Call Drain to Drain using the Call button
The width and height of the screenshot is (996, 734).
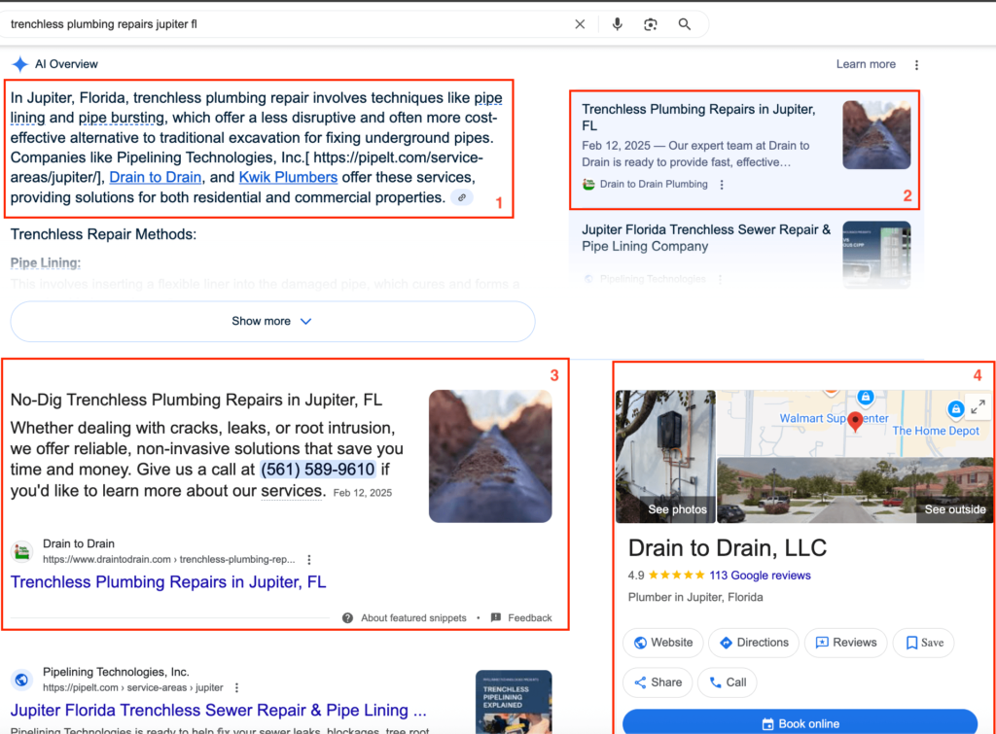coord(727,682)
